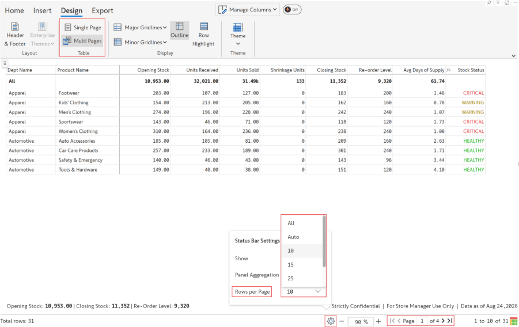Open the Manage Columns dropdown
The height and width of the screenshot is (327, 519).
pos(247,10)
